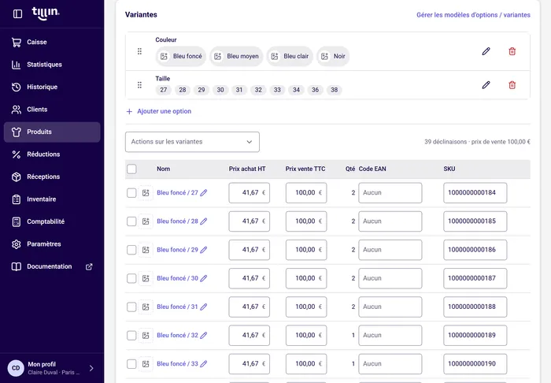Open Actions sur les variantes dropdown
The image size is (551, 383).
pos(192,142)
